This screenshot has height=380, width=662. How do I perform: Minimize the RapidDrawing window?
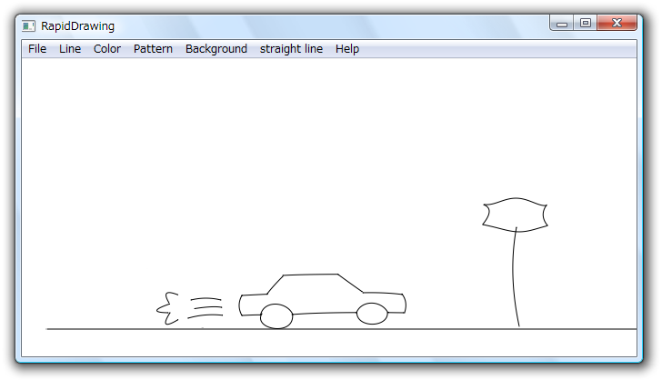tap(562, 24)
